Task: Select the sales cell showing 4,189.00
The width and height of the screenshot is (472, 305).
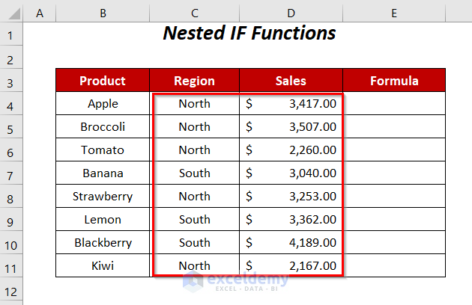Action: tap(291, 243)
